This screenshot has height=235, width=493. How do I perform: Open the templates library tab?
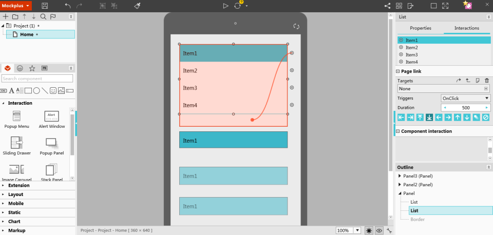coord(44,68)
